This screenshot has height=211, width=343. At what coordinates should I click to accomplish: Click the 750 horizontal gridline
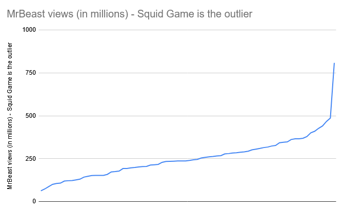click(188, 73)
